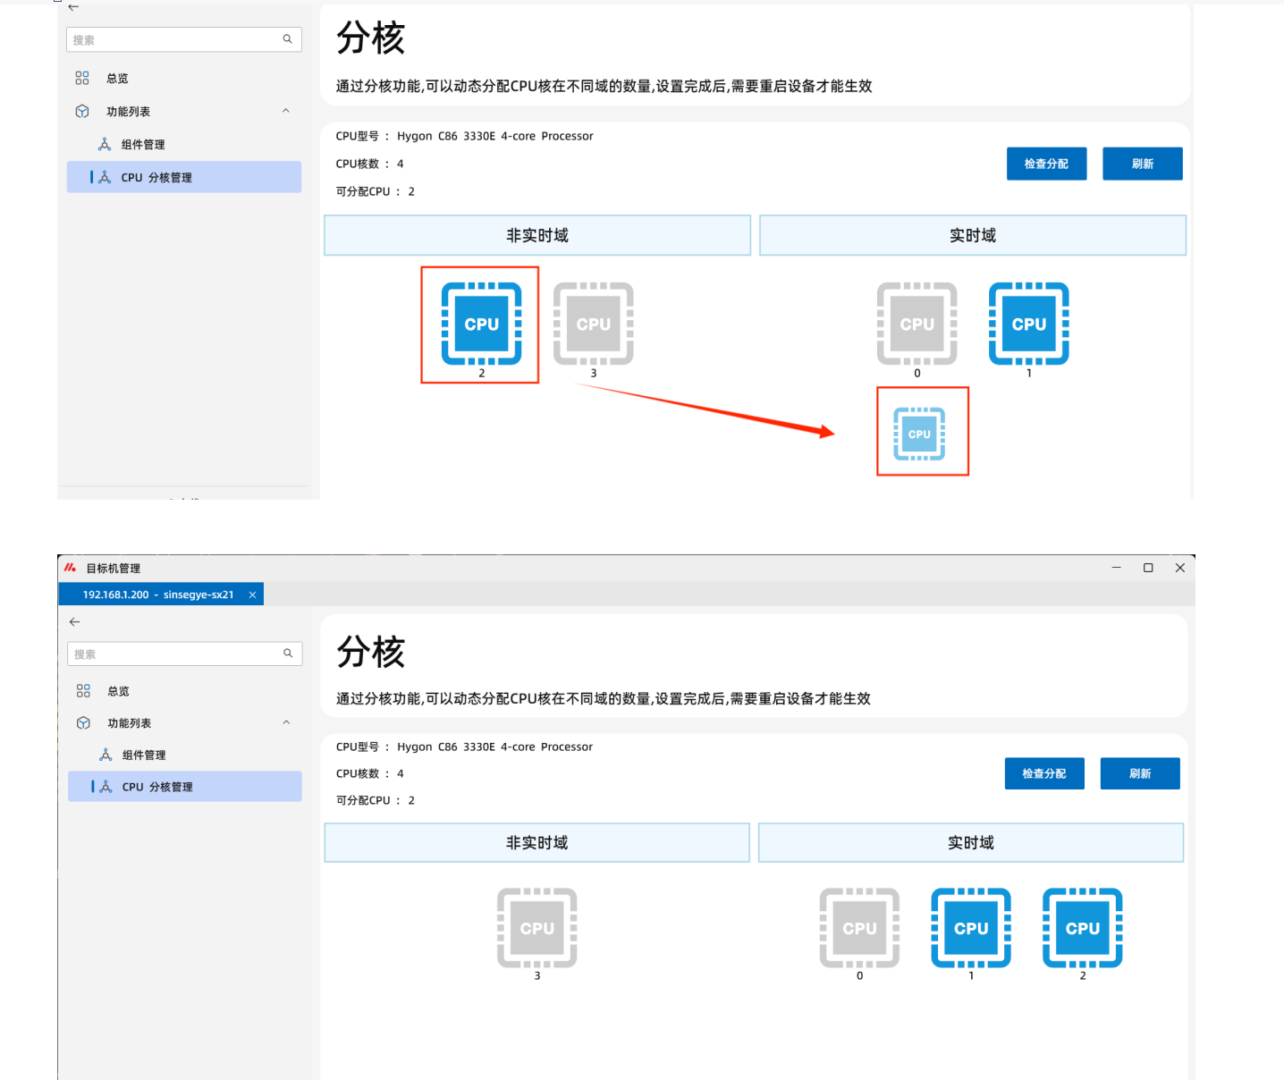Close the 192.168.1.200 - sinsegye-sx21 tab
The width and height of the screenshot is (1284, 1080).
252,595
